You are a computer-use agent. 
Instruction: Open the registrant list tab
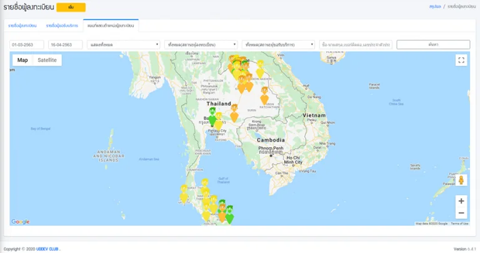click(22, 26)
